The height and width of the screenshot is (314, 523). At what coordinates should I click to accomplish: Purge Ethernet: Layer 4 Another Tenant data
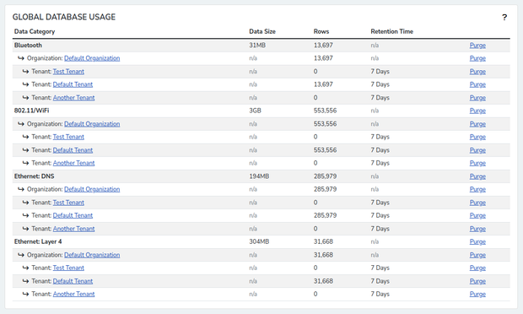pos(477,294)
